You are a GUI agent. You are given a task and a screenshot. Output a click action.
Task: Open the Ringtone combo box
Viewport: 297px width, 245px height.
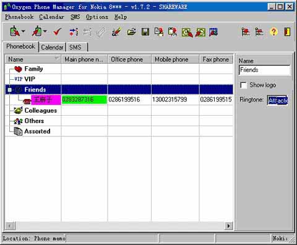pos(278,100)
